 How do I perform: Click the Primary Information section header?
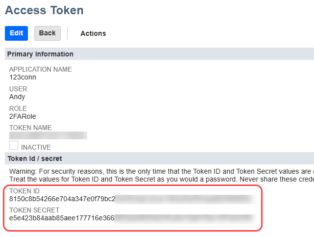pyautogui.click(x=40, y=54)
